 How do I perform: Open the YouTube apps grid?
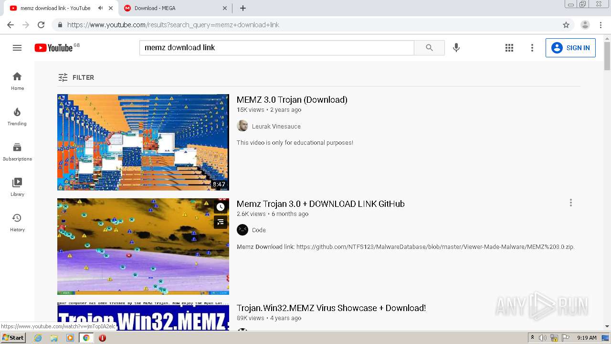509,48
